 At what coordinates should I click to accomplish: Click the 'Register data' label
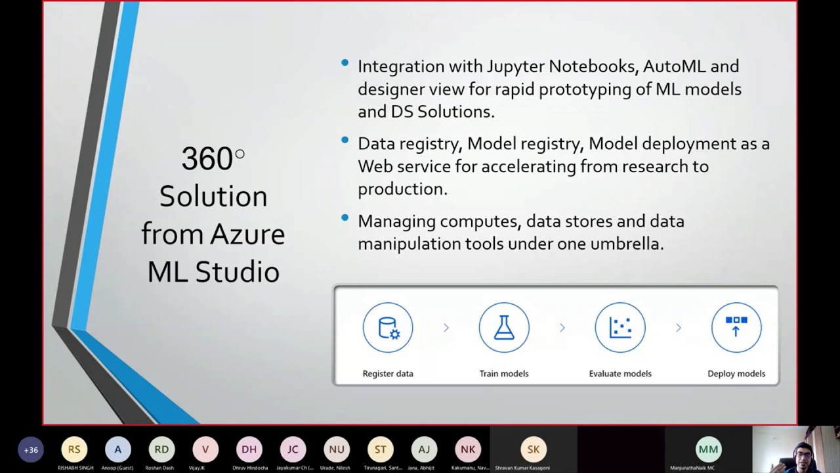[x=388, y=373]
